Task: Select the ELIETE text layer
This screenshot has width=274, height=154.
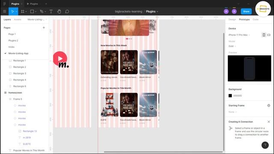Action: [27, 144]
